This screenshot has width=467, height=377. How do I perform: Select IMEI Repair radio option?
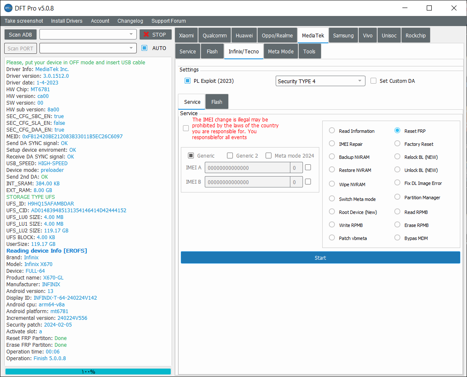pos(332,144)
